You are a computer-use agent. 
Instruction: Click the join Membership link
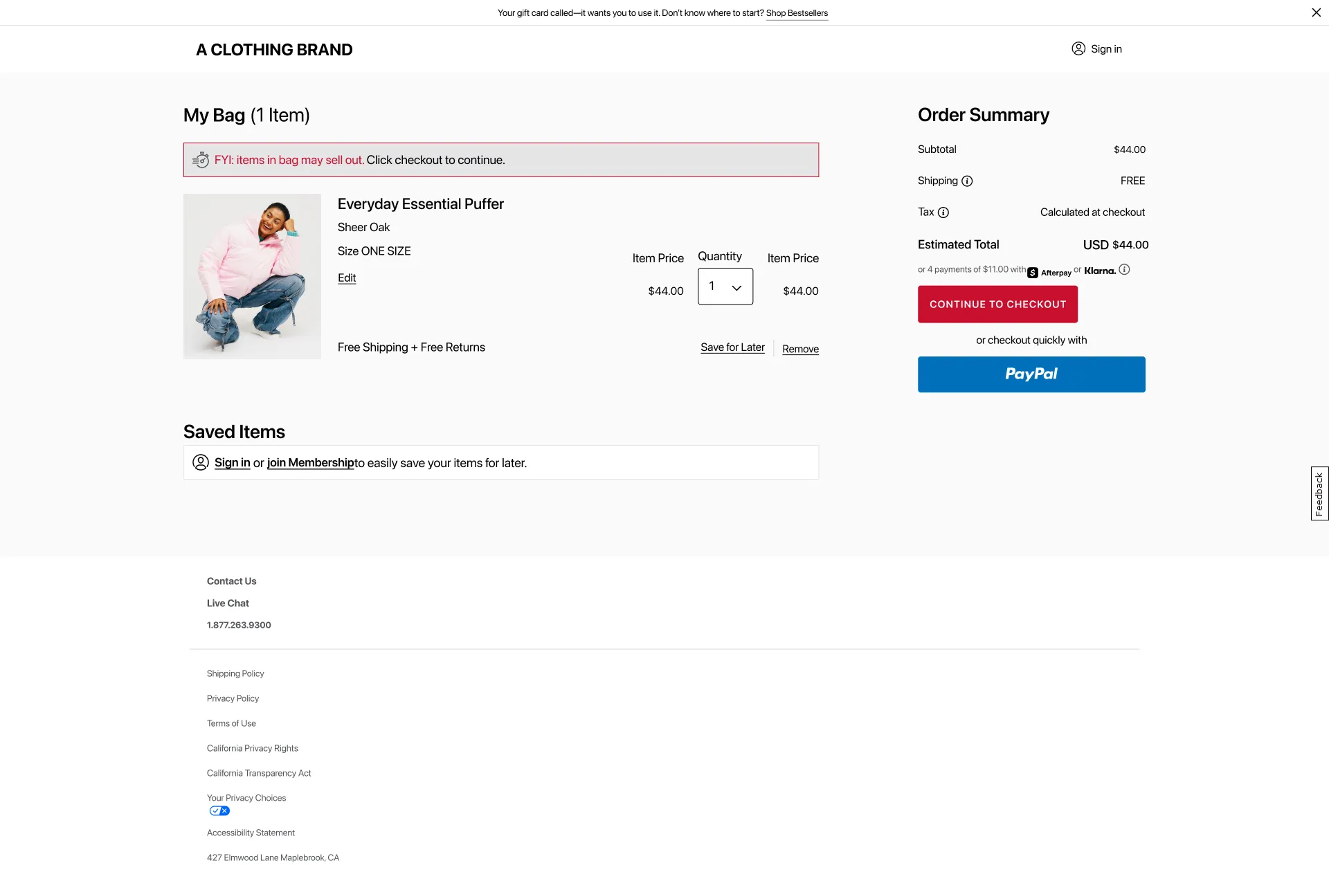pos(310,462)
